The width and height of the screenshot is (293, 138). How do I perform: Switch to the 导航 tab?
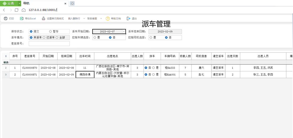pyautogui.click(x=45, y=3)
